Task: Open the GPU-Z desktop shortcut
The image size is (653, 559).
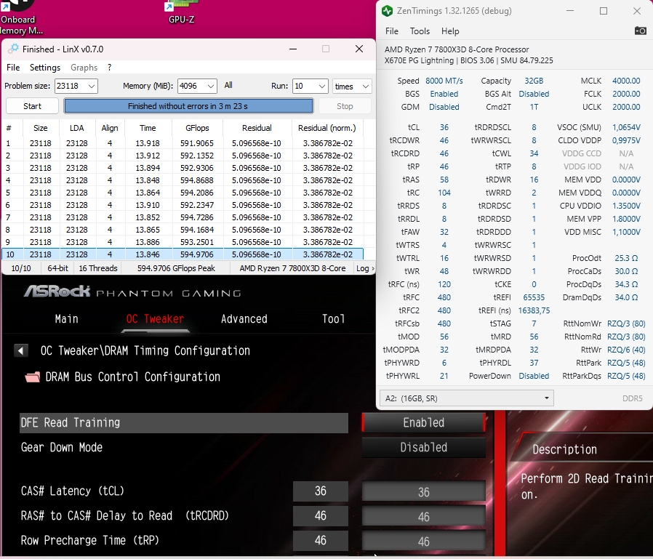Action: click(x=181, y=12)
